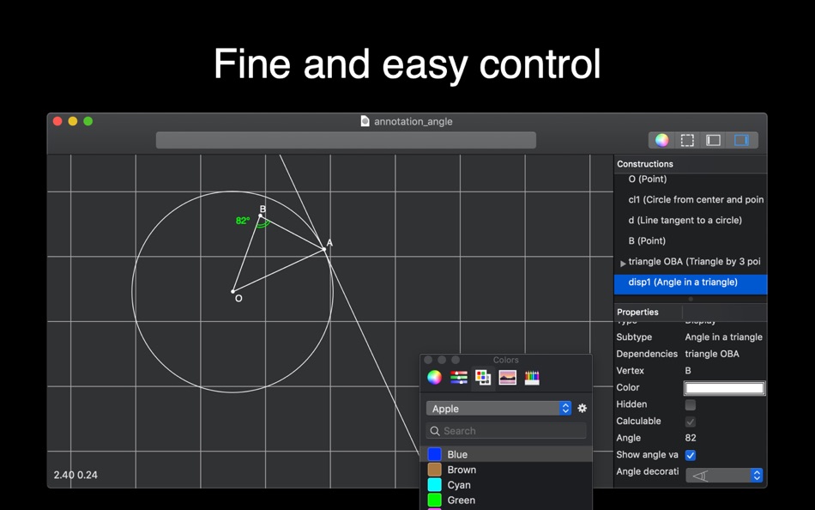Switch to Color Wheel tab in Colors panel
815x510 pixels.
pos(435,377)
